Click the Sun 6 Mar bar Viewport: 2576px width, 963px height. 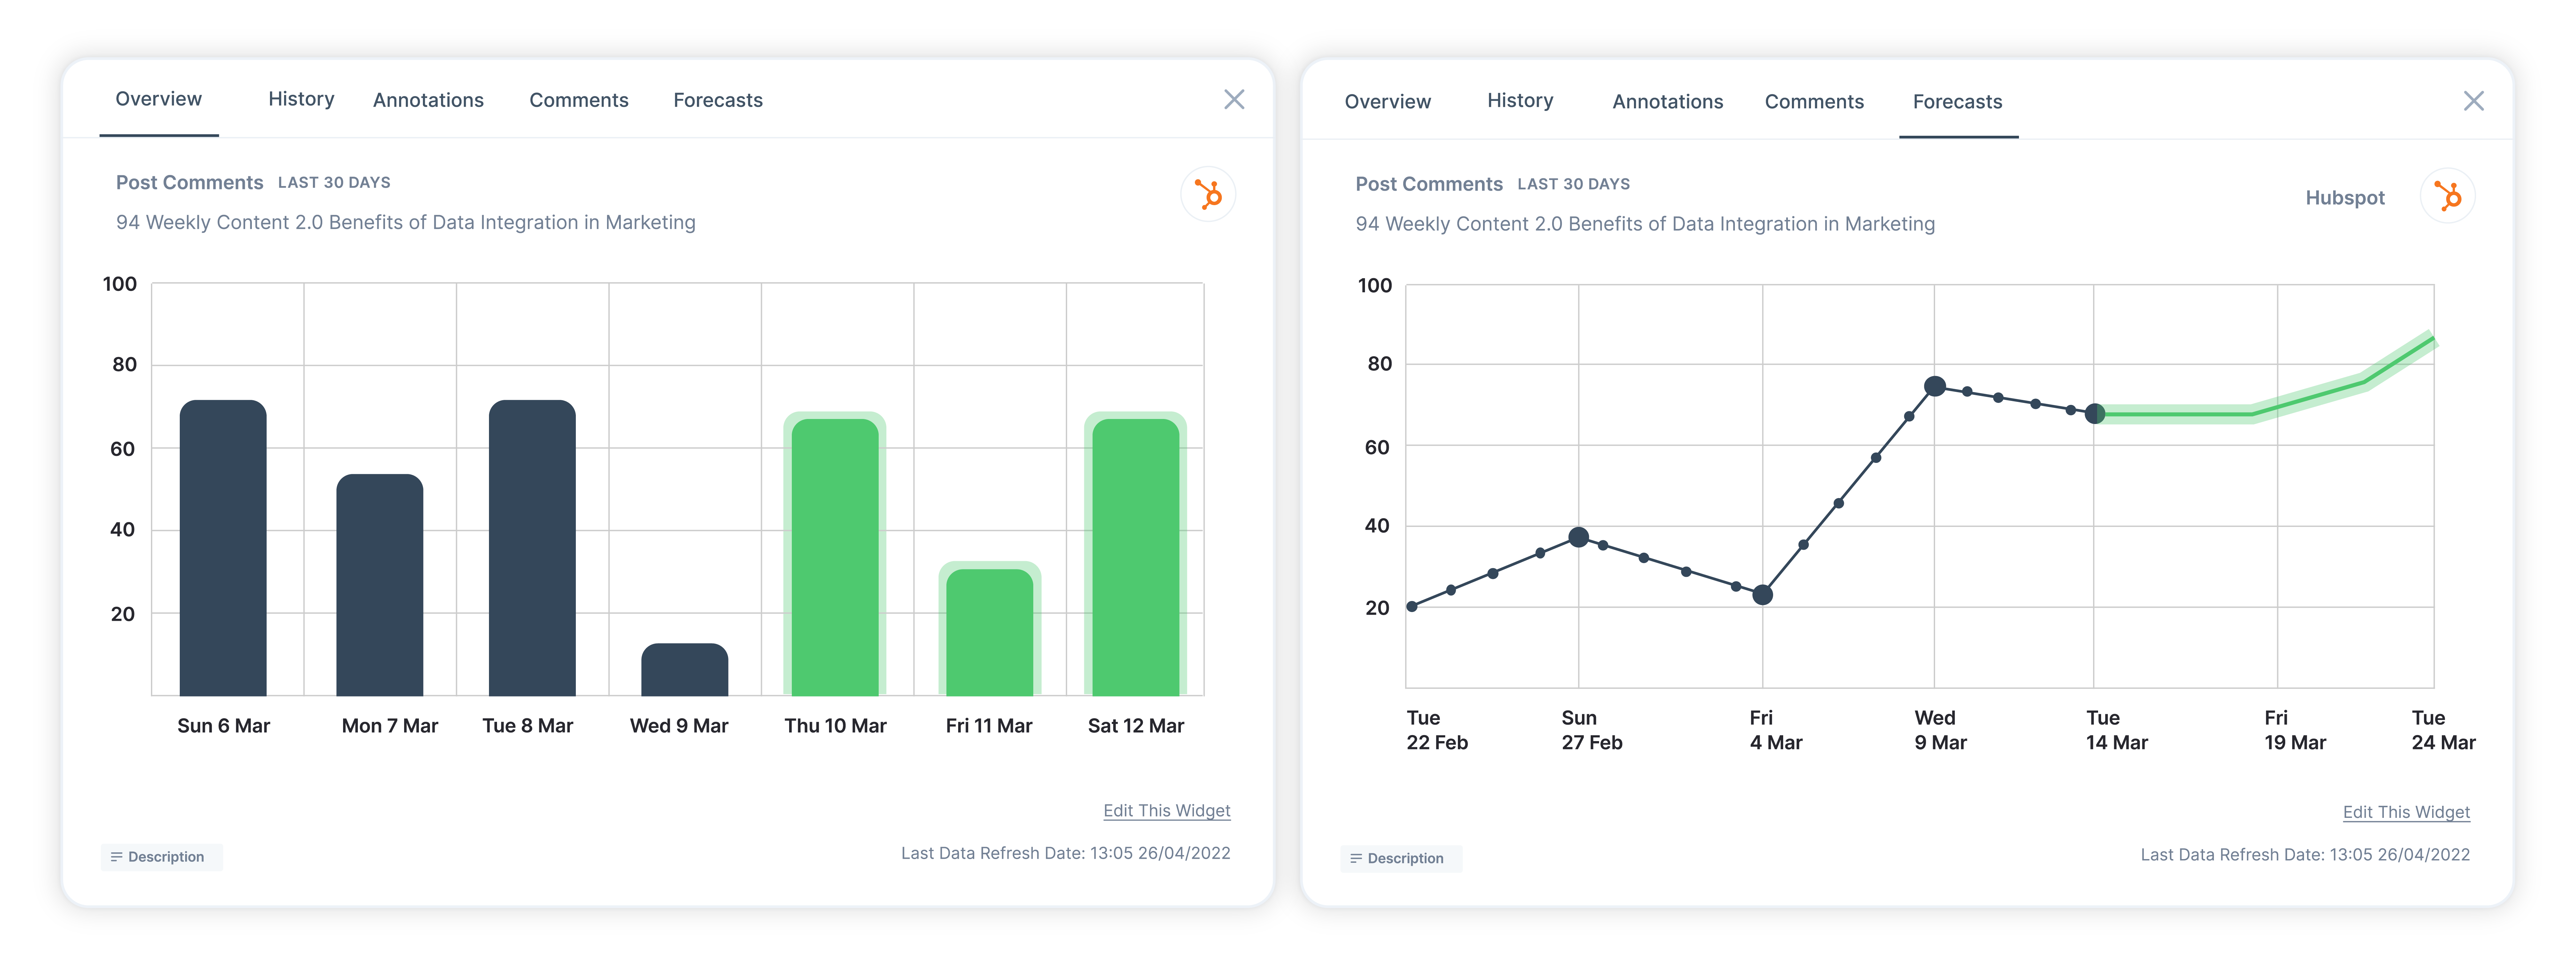[223, 548]
